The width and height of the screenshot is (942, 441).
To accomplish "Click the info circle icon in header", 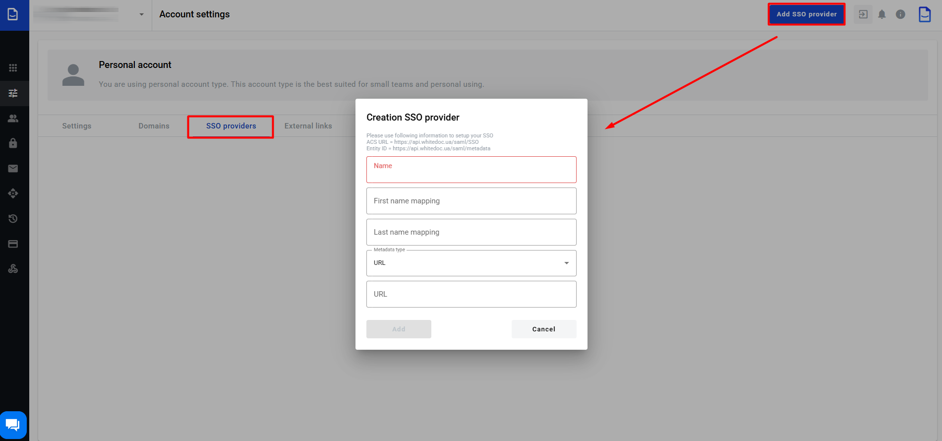I will tap(900, 14).
